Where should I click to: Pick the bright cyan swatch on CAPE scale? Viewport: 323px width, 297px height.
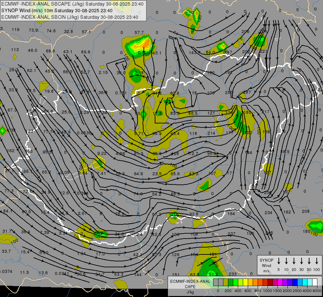pyautogui.click(x=305, y=282)
